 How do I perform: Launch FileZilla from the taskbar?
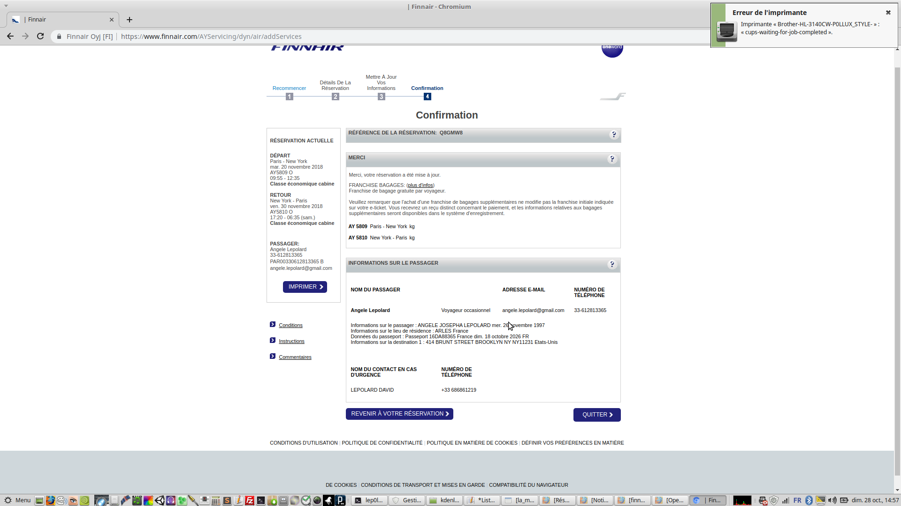pos(250,500)
